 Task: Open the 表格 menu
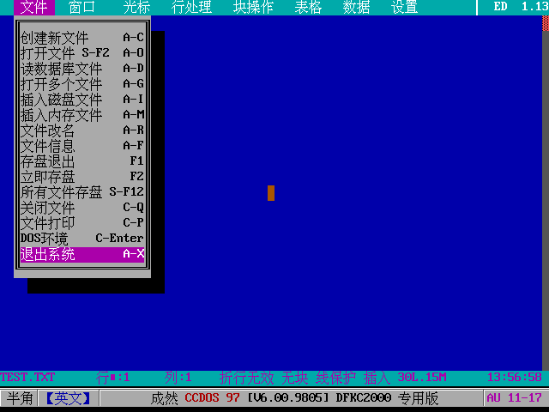tap(308, 8)
